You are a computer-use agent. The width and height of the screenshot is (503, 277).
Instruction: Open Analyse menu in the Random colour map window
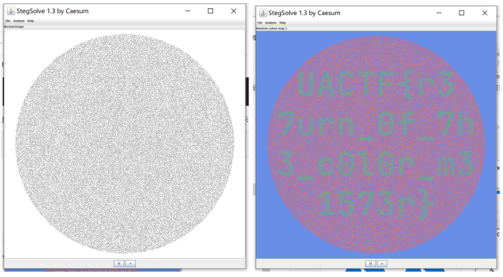coord(270,22)
